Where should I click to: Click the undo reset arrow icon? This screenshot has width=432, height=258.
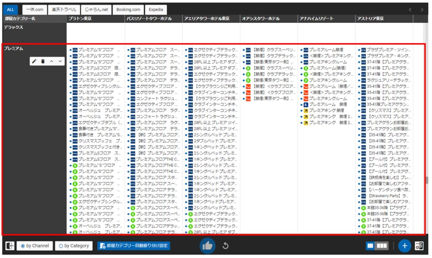(226, 246)
